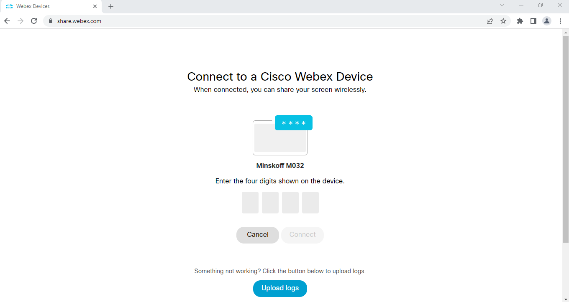
Task: Cancel the device connection
Action: [x=258, y=235]
